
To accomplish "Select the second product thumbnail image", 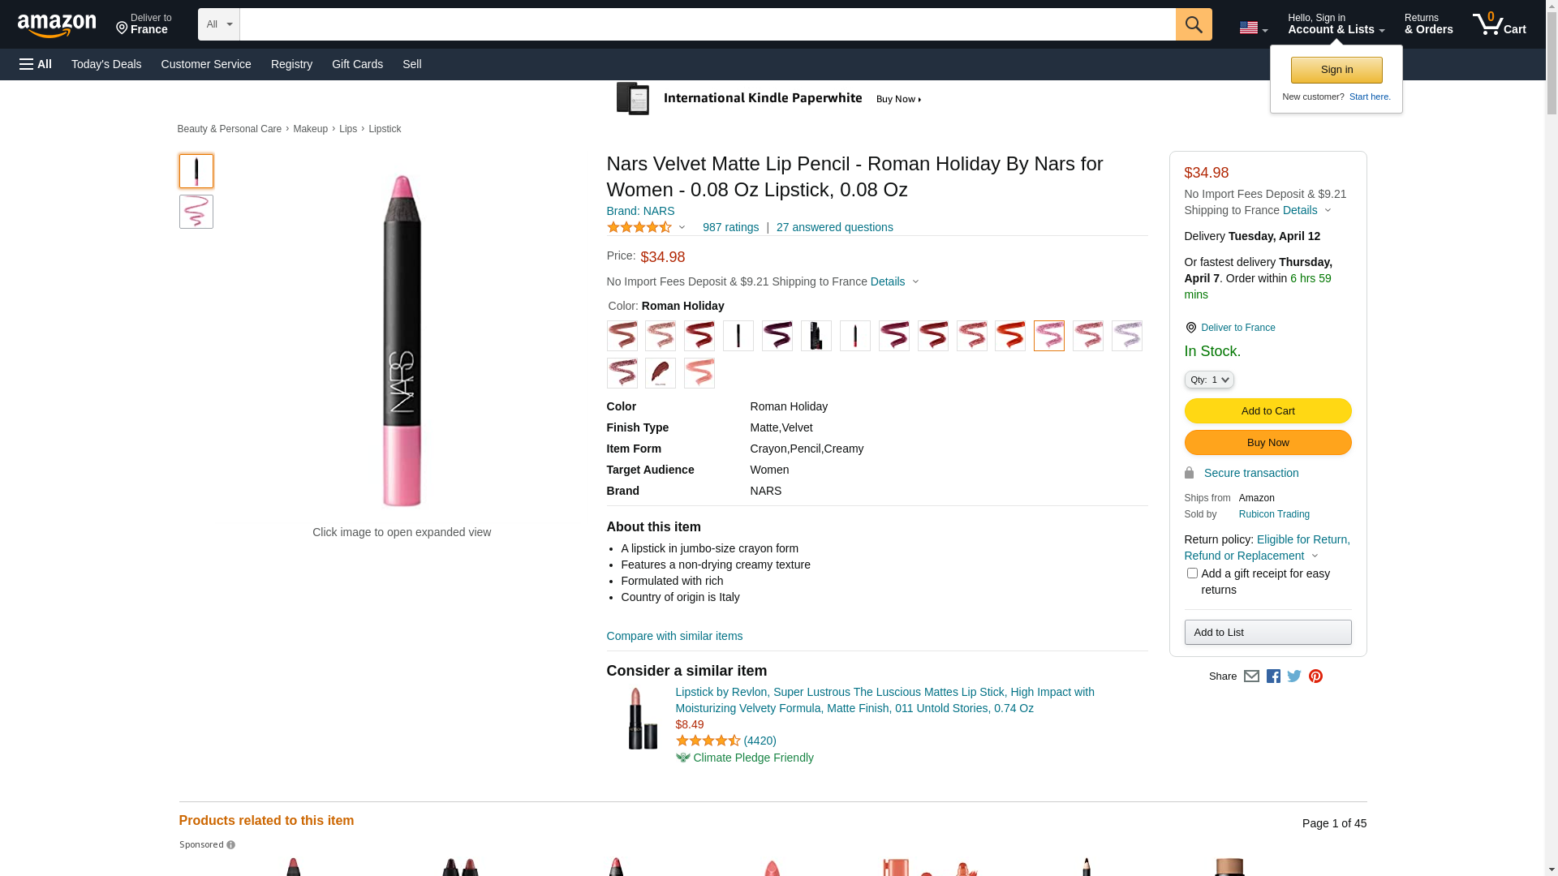I will pos(196,212).
